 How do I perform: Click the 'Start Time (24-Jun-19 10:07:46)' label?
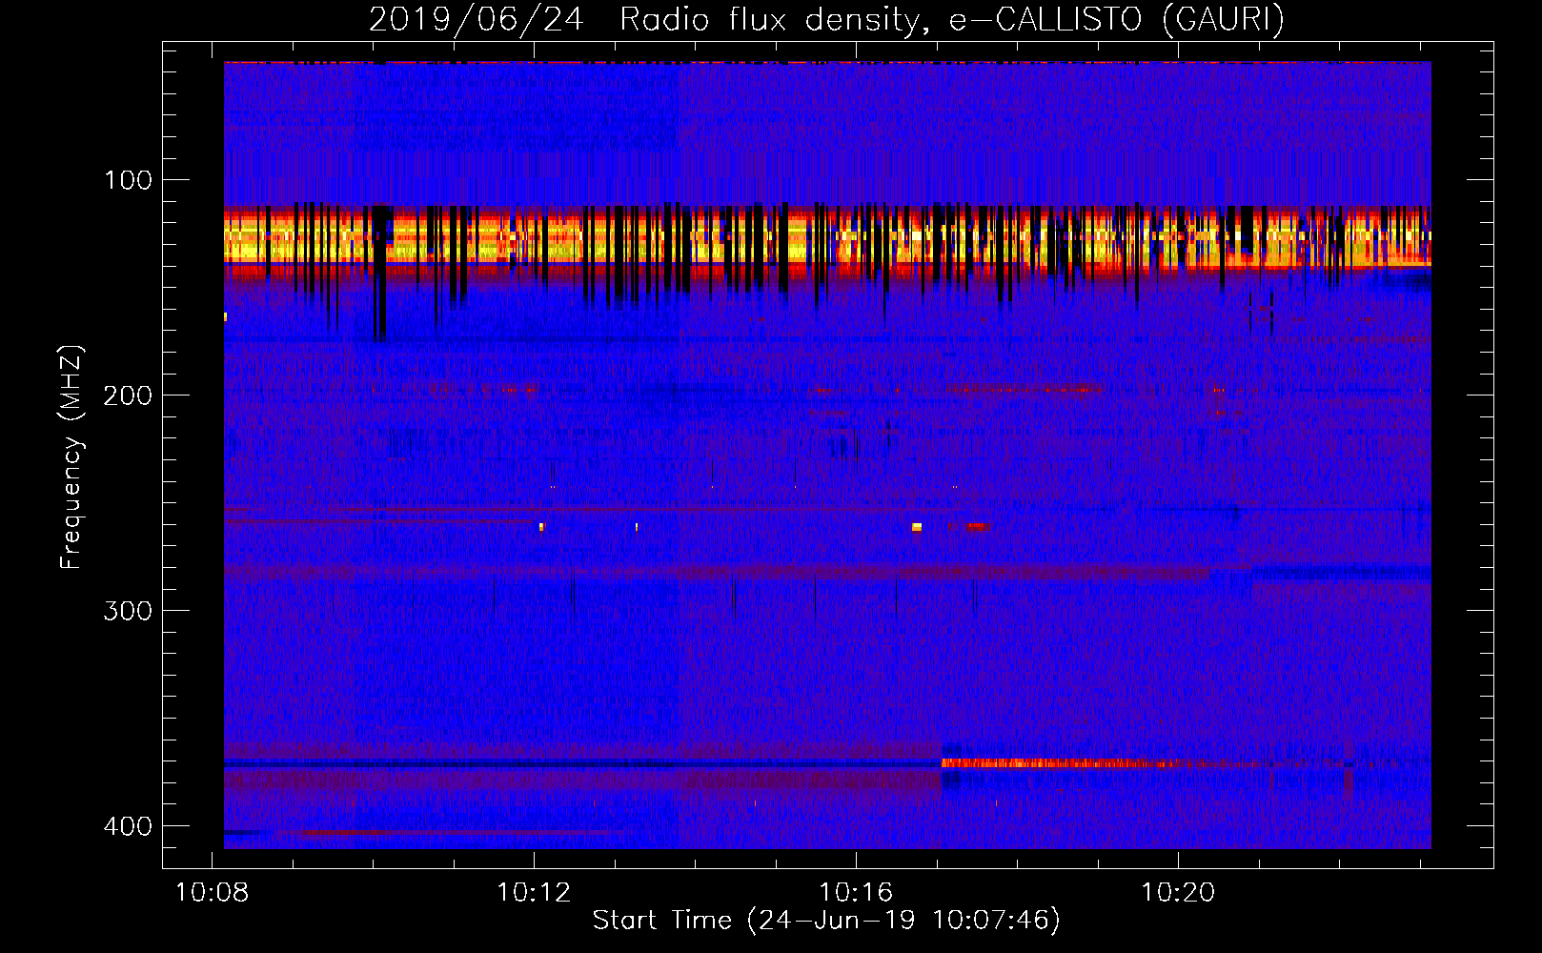(825, 921)
